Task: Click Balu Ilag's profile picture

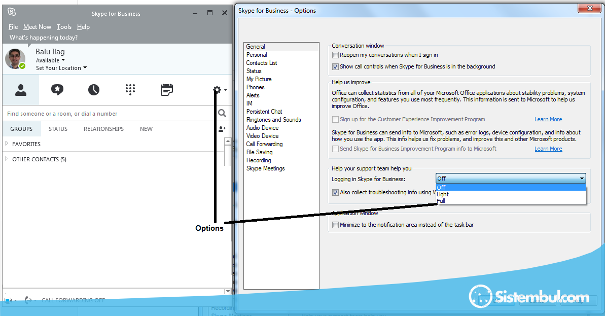Action: [15, 59]
